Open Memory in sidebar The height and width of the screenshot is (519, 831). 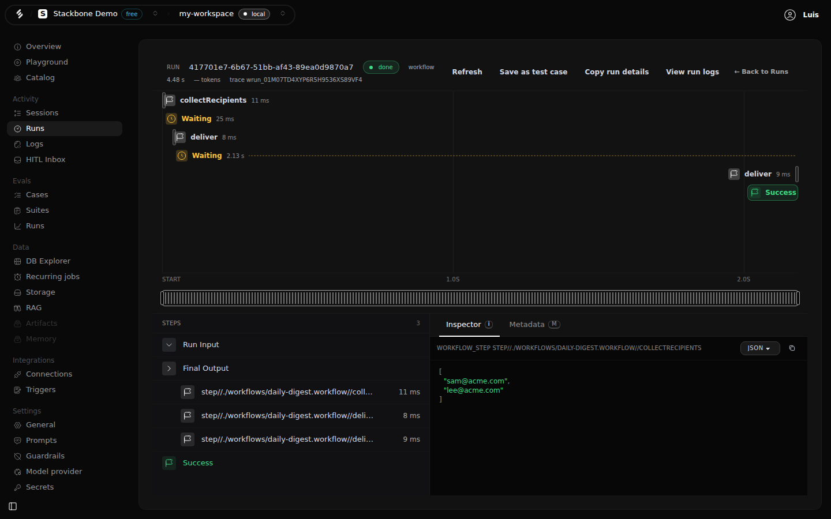coord(65,339)
